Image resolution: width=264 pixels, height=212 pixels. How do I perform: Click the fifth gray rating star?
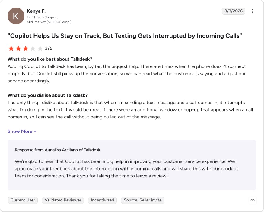[40, 48]
